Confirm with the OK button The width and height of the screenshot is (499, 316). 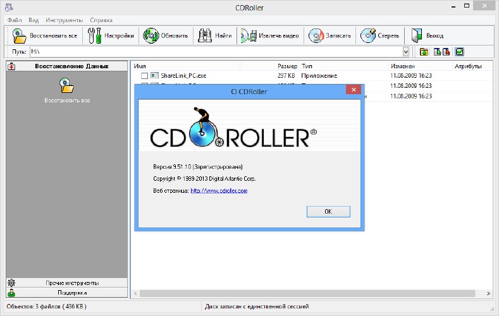(328, 212)
